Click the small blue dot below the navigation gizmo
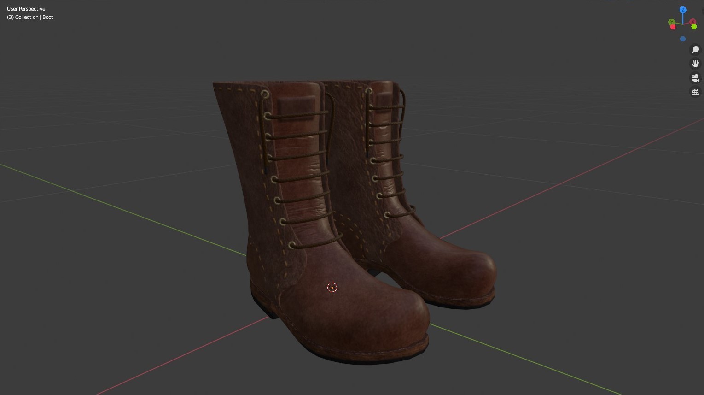The image size is (704, 395). click(x=683, y=39)
